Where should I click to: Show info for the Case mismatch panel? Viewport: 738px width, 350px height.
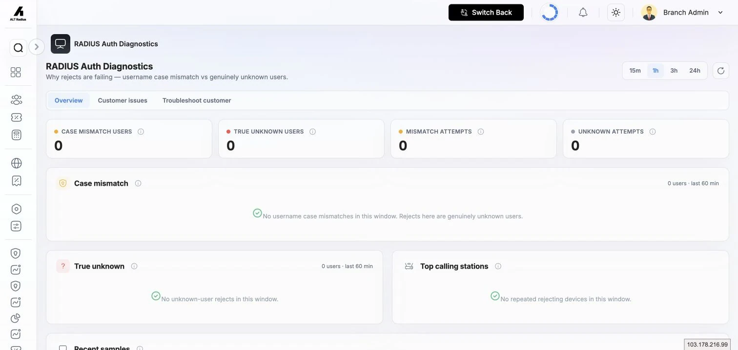138,183
